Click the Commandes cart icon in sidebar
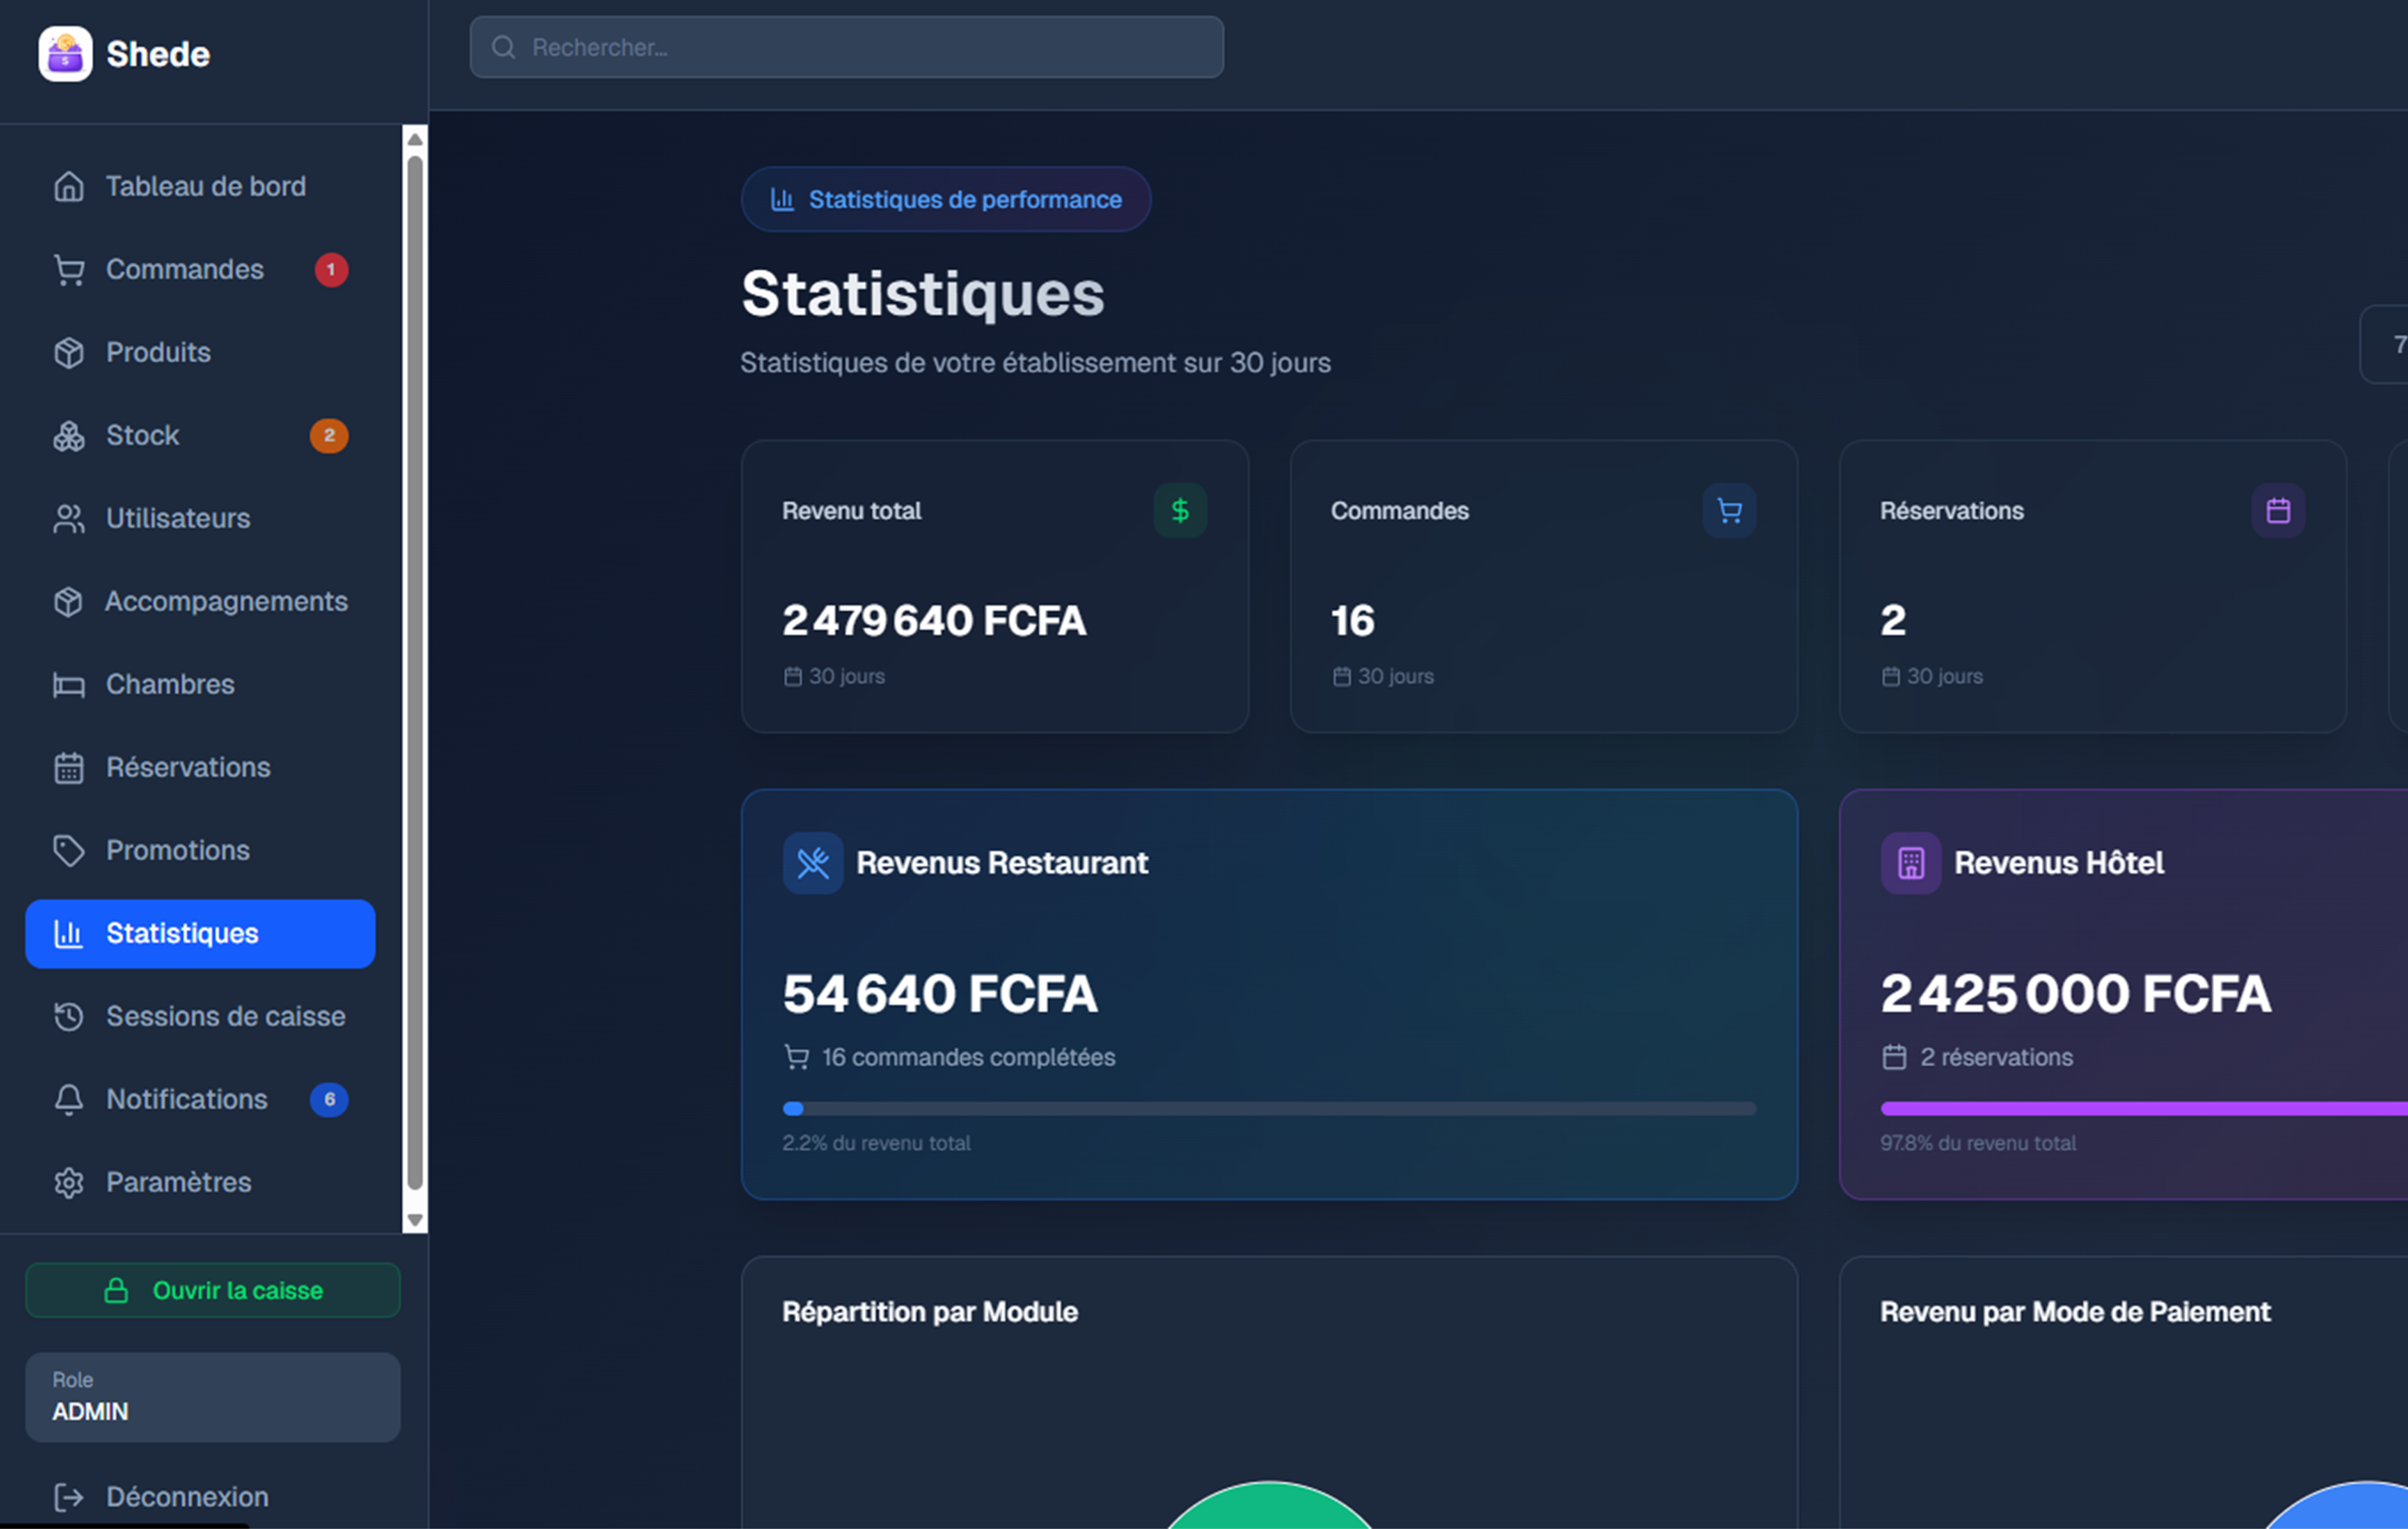 (x=68, y=269)
